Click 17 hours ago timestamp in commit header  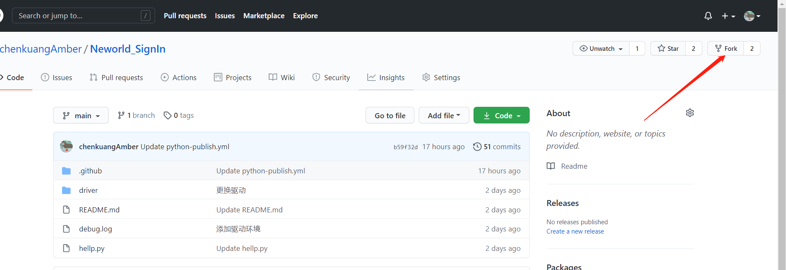pos(443,147)
